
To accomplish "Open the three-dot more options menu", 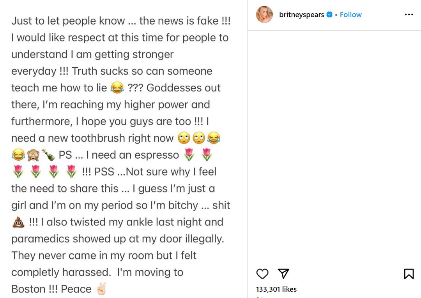I will 409,15.
